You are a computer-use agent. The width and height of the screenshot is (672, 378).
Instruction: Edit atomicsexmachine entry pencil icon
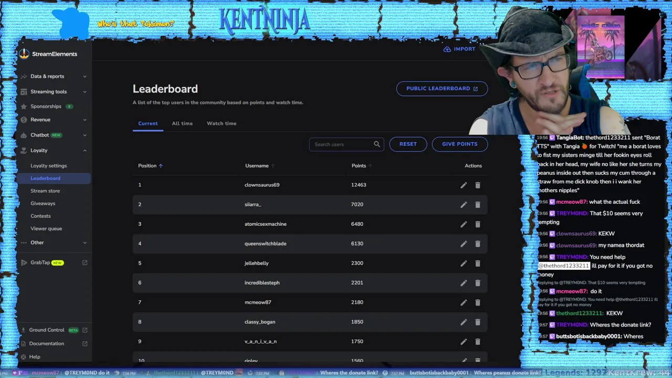(x=464, y=224)
